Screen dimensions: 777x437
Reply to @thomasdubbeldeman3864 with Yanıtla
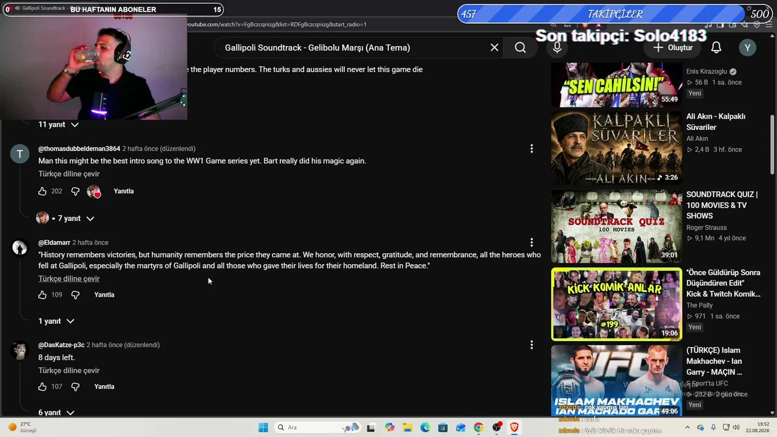(x=124, y=191)
